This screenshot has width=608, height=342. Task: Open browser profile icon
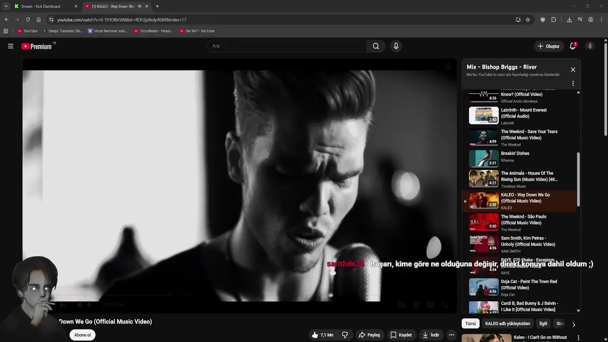pyautogui.click(x=590, y=19)
